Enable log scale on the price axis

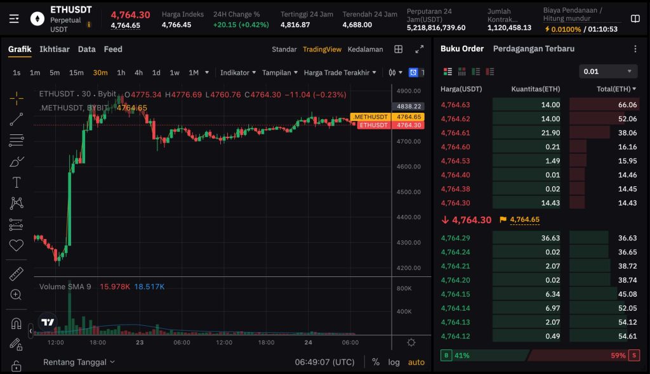pyautogui.click(x=394, y=362)
